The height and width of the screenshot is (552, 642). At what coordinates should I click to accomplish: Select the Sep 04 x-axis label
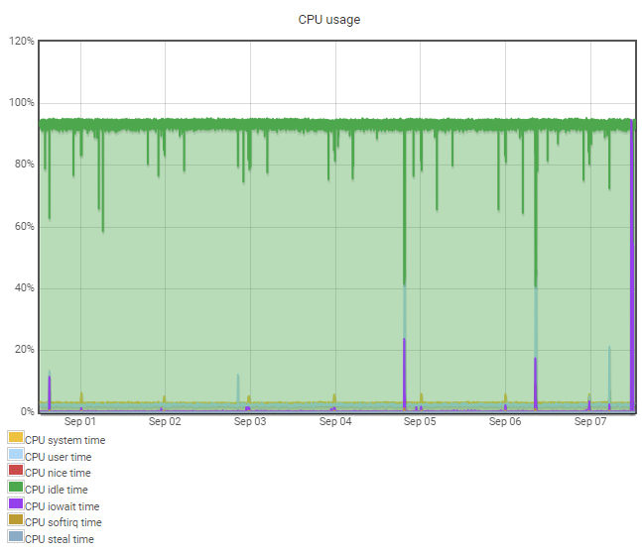pyautogui.click(x=335, y=421)
